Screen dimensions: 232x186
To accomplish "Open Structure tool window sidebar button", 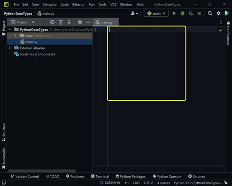I will pos(4,132).
